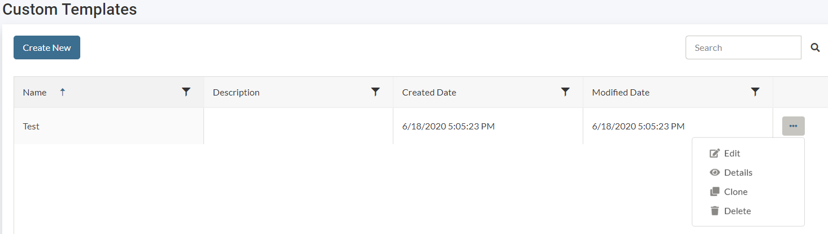Click the trash Delete icon

(714, 211)
